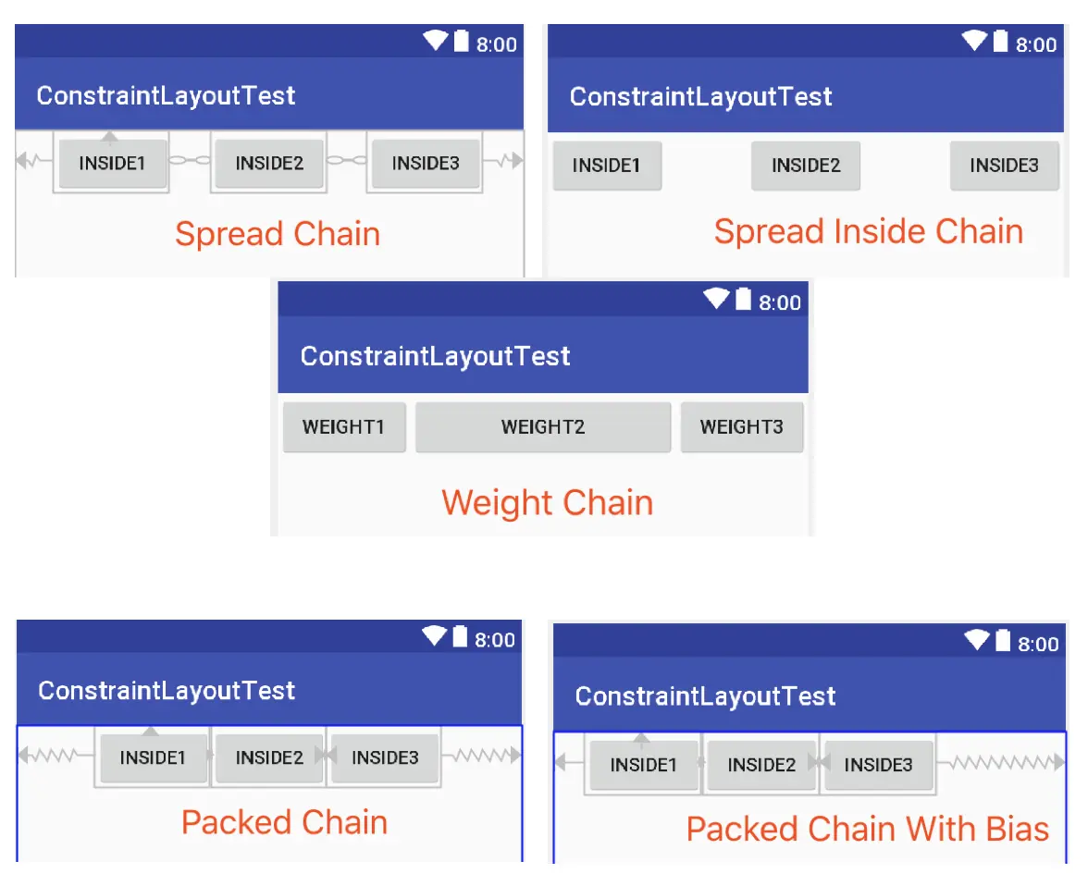Image resolution: width=1088 pixels, height=886 pixels.
Task: Click the orange "Spread Inside Chain" label
Action: pyautogui.click(x=868, y=231)
